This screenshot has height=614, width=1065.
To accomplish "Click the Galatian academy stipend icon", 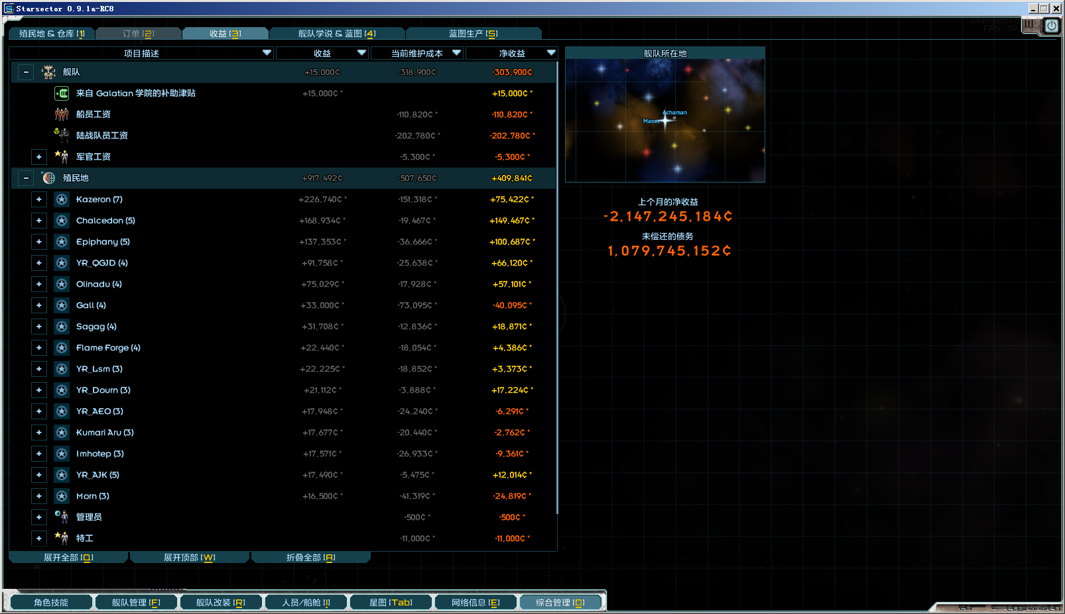I will click(x=61, y=93).
